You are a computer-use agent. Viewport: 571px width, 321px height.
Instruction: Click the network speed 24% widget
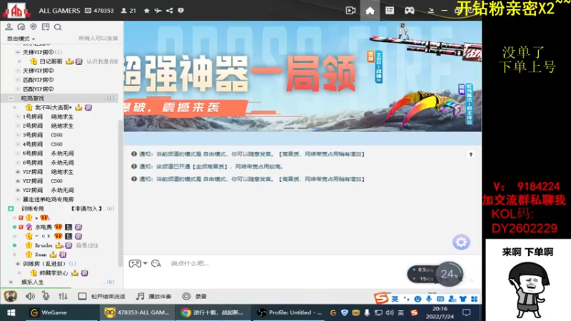pos(435,274)
